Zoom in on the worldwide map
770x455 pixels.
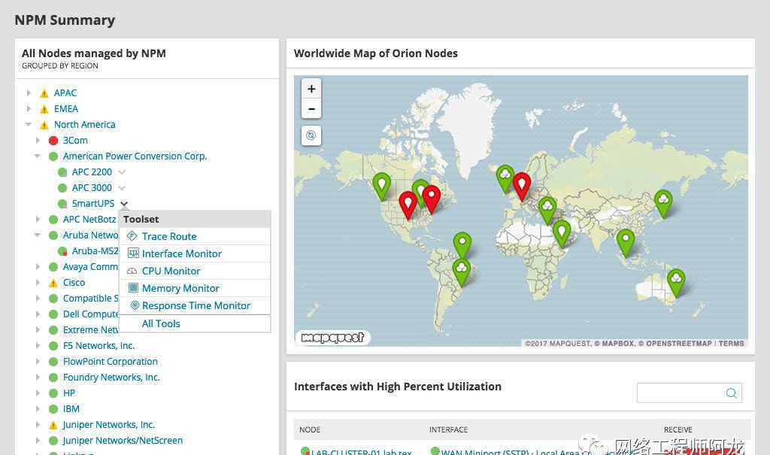point(311,89)
